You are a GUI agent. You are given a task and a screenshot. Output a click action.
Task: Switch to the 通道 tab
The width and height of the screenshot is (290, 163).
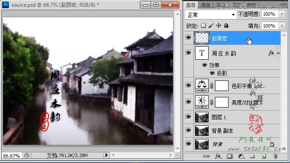point(206,5)
